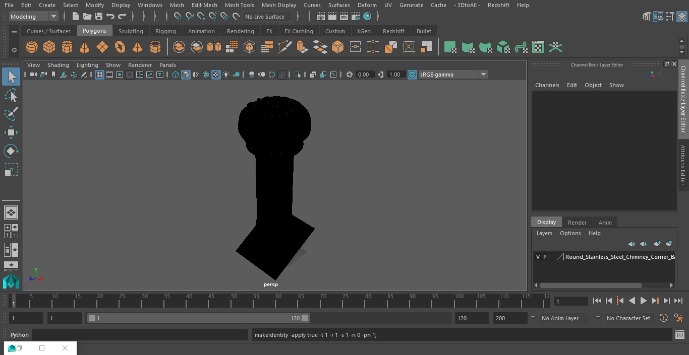Switch to the Render layer tab
Viewport: 689px width, 355px height.
coord(577,223)
